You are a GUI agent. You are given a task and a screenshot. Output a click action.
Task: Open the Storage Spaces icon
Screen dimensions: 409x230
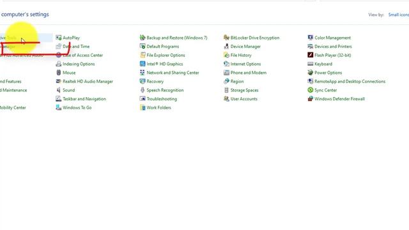pos(226,90)
